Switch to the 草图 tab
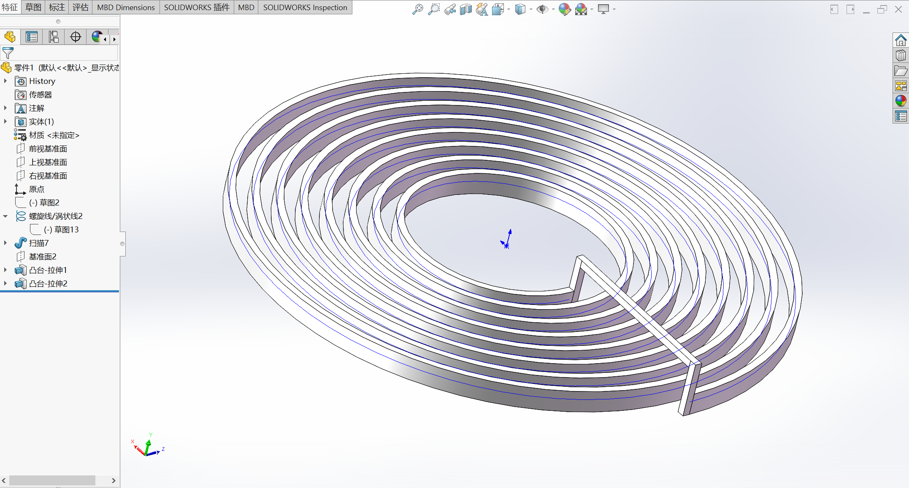Image resolution: width=909 pixels, height=488 pixels. click(x=33, y=7)
